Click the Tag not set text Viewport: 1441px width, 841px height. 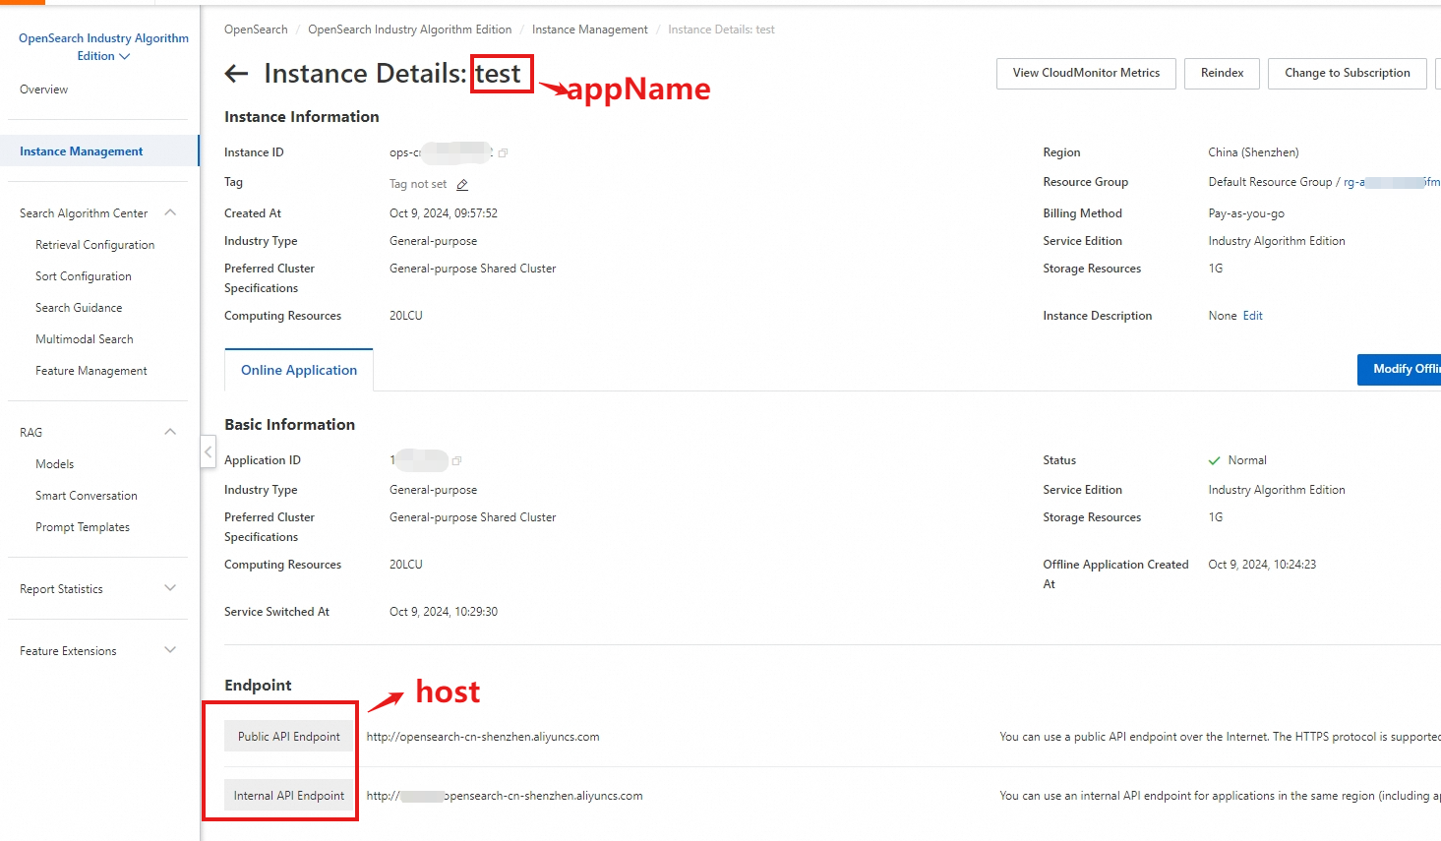tap(418, 184)
